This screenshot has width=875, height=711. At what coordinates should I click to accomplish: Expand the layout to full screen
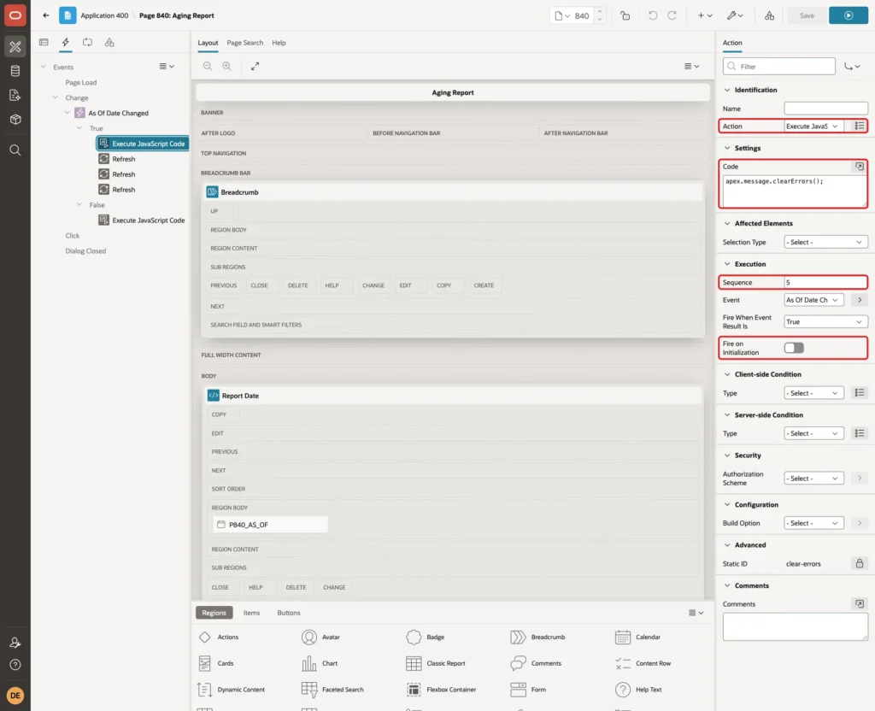coord(255,66)
